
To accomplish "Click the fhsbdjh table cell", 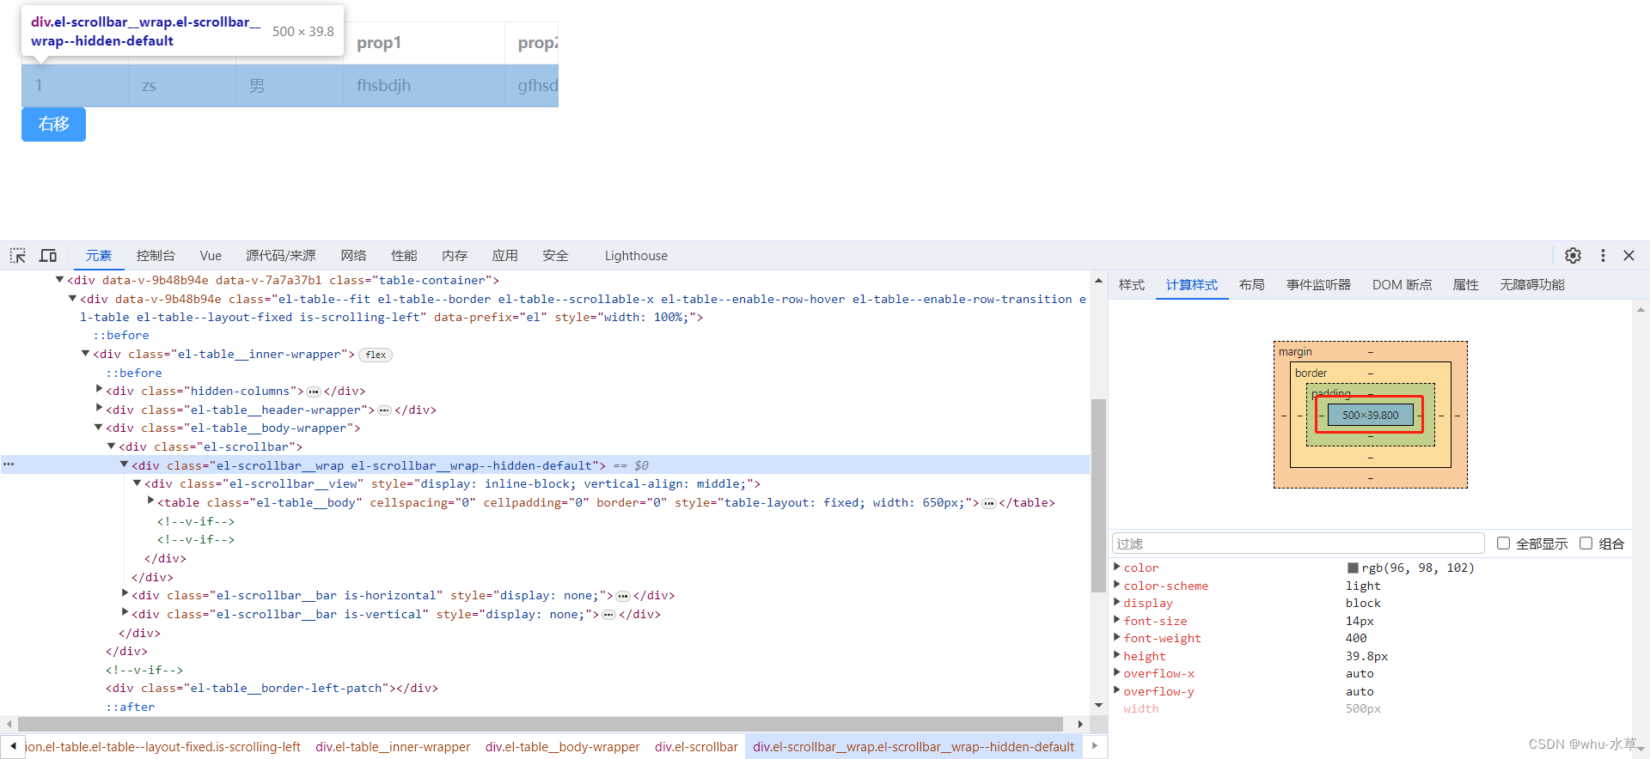I will pyautogui.click(x=424, y=86).
